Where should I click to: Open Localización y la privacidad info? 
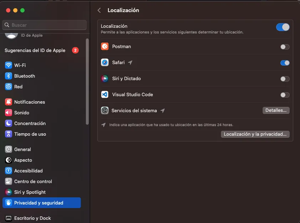(255, 134)
